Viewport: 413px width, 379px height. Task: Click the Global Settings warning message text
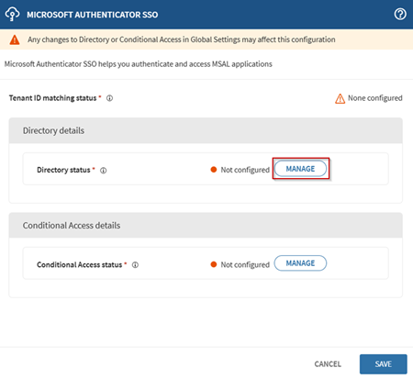[182, 39]
